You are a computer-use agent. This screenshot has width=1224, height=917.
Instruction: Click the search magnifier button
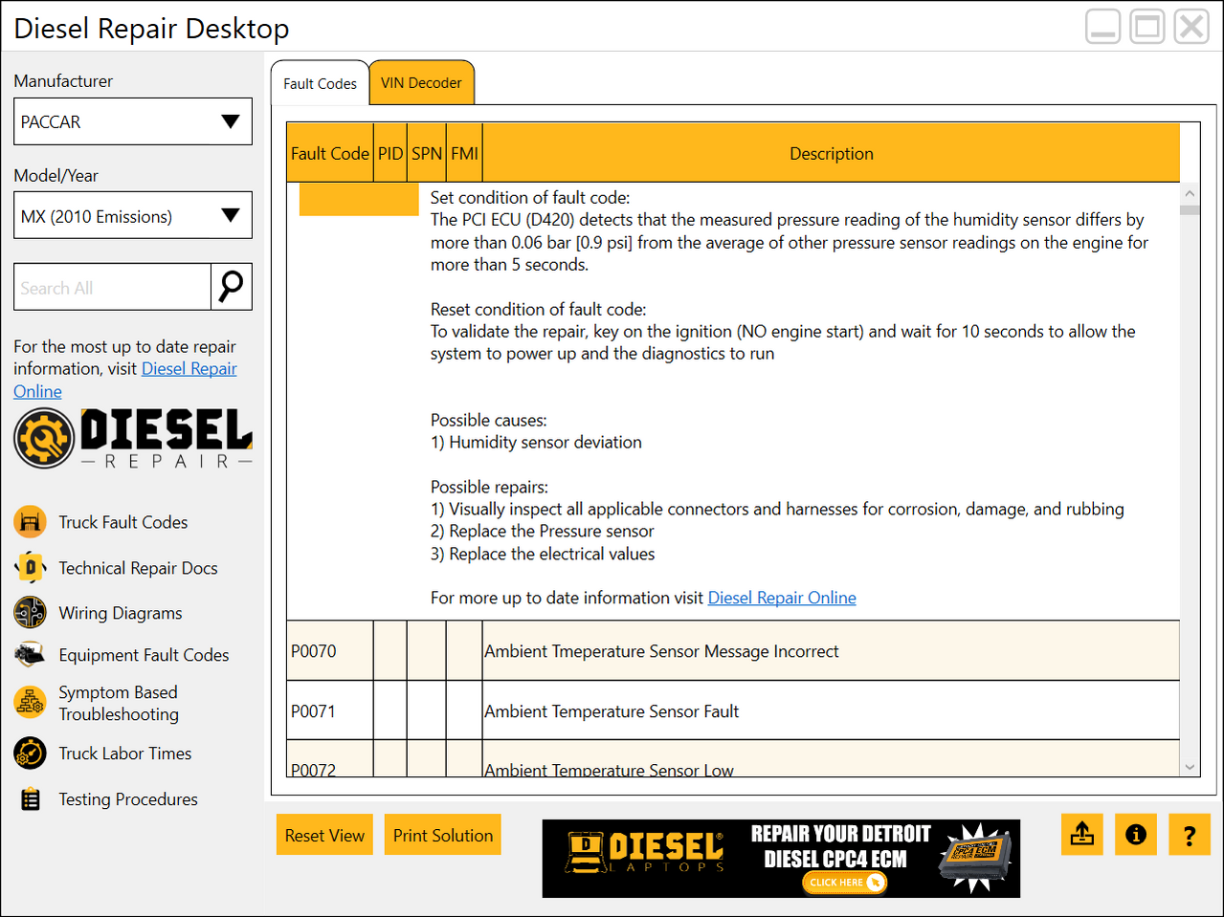(x=232, y=286)
